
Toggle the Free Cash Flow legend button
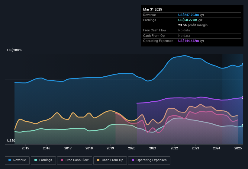click(75, 160)
